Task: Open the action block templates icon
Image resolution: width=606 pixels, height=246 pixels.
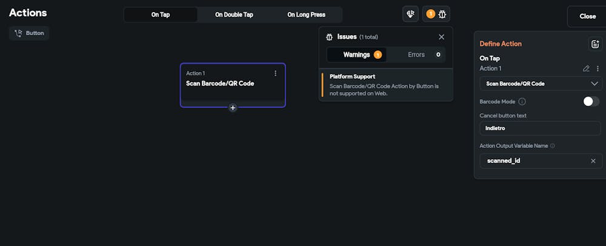Action: click(x=411, y=14)
